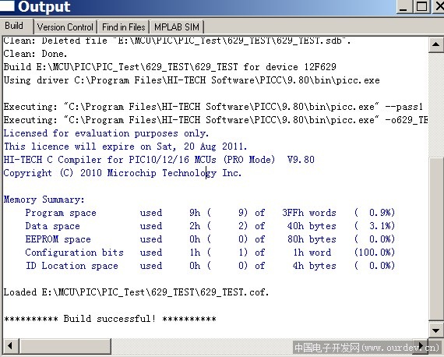
Task: Click the 'Data space' memory row
Action: tap(210, 226)
